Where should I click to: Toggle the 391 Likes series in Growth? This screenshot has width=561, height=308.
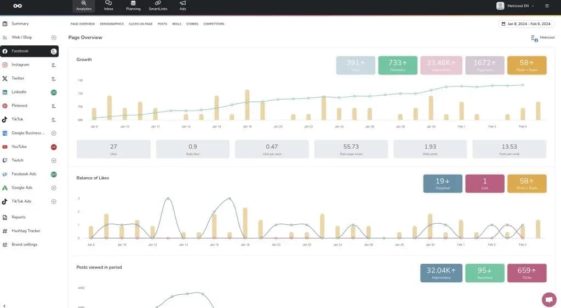[356, 66]
